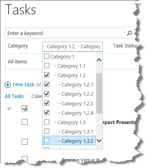Choose the Category 1.3 list option

70,122
